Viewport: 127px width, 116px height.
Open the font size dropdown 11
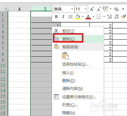click(x=86, y=9)
